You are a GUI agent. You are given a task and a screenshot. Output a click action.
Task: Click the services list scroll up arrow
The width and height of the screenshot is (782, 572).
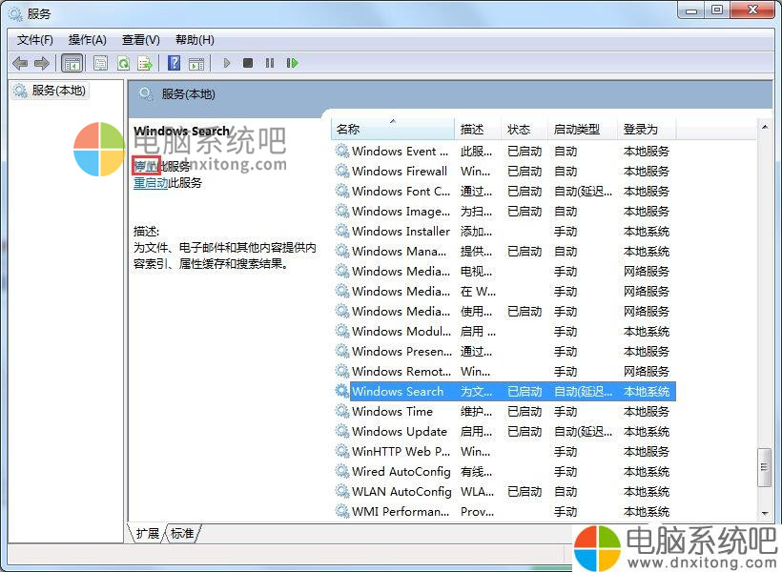pos(765,127)
